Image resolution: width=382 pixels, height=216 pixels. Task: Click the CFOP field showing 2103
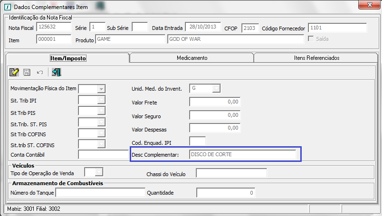point(250,28)
